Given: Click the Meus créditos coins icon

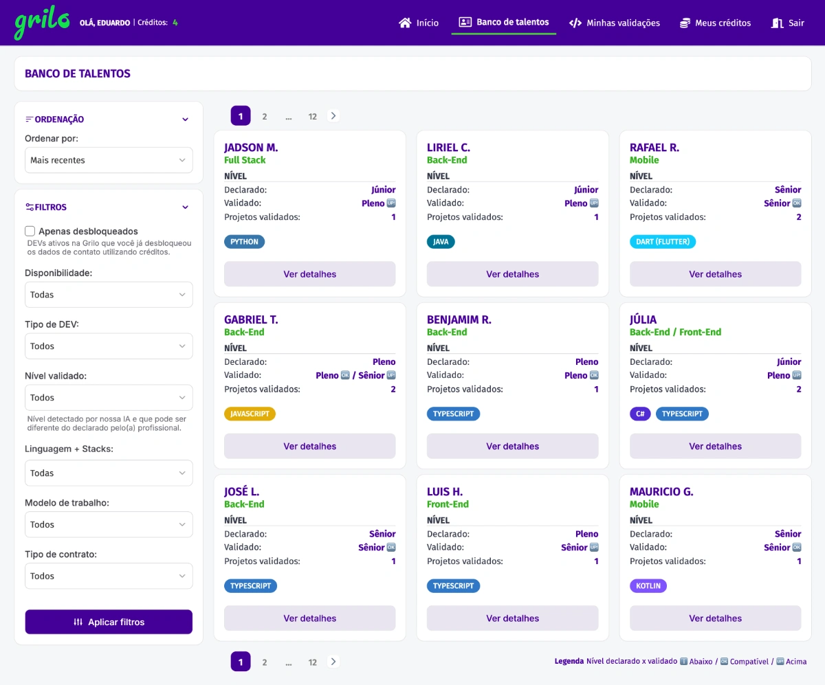Looking at the screenshot, I should (685, 23).
